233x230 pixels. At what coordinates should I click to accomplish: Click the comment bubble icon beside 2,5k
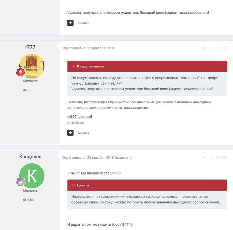pos(25,200)
